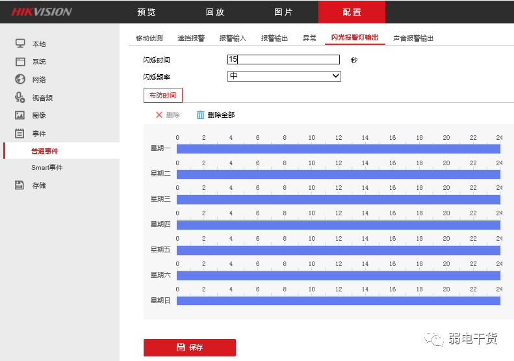
Task: Select the 星期日 schedule bar
Action: tap(339, 301)
